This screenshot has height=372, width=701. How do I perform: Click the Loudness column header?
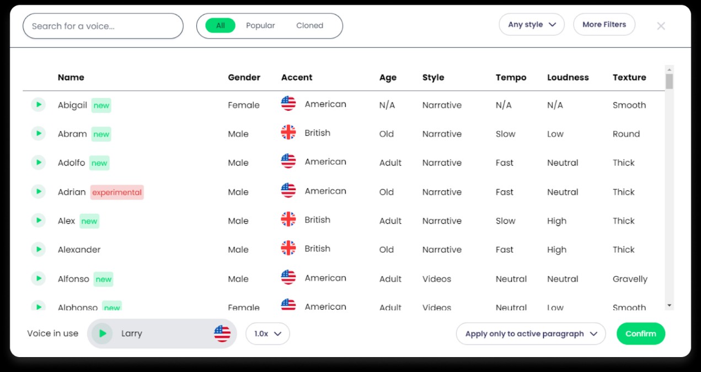pyautogui.click(x=568, y=77)
